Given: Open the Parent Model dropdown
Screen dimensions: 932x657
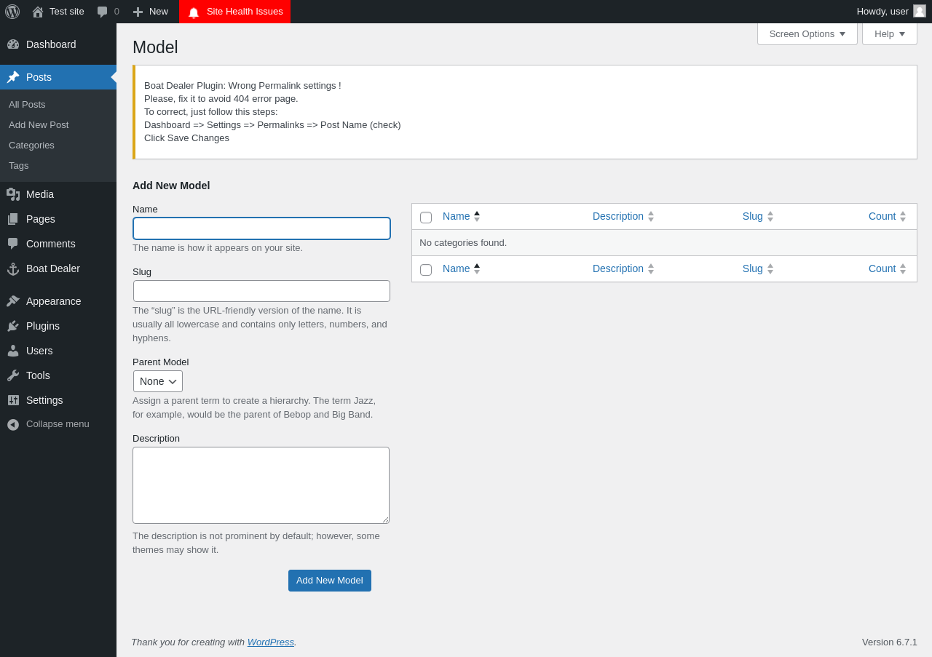Looking at the screenshot, I should (x=158, y=381).
